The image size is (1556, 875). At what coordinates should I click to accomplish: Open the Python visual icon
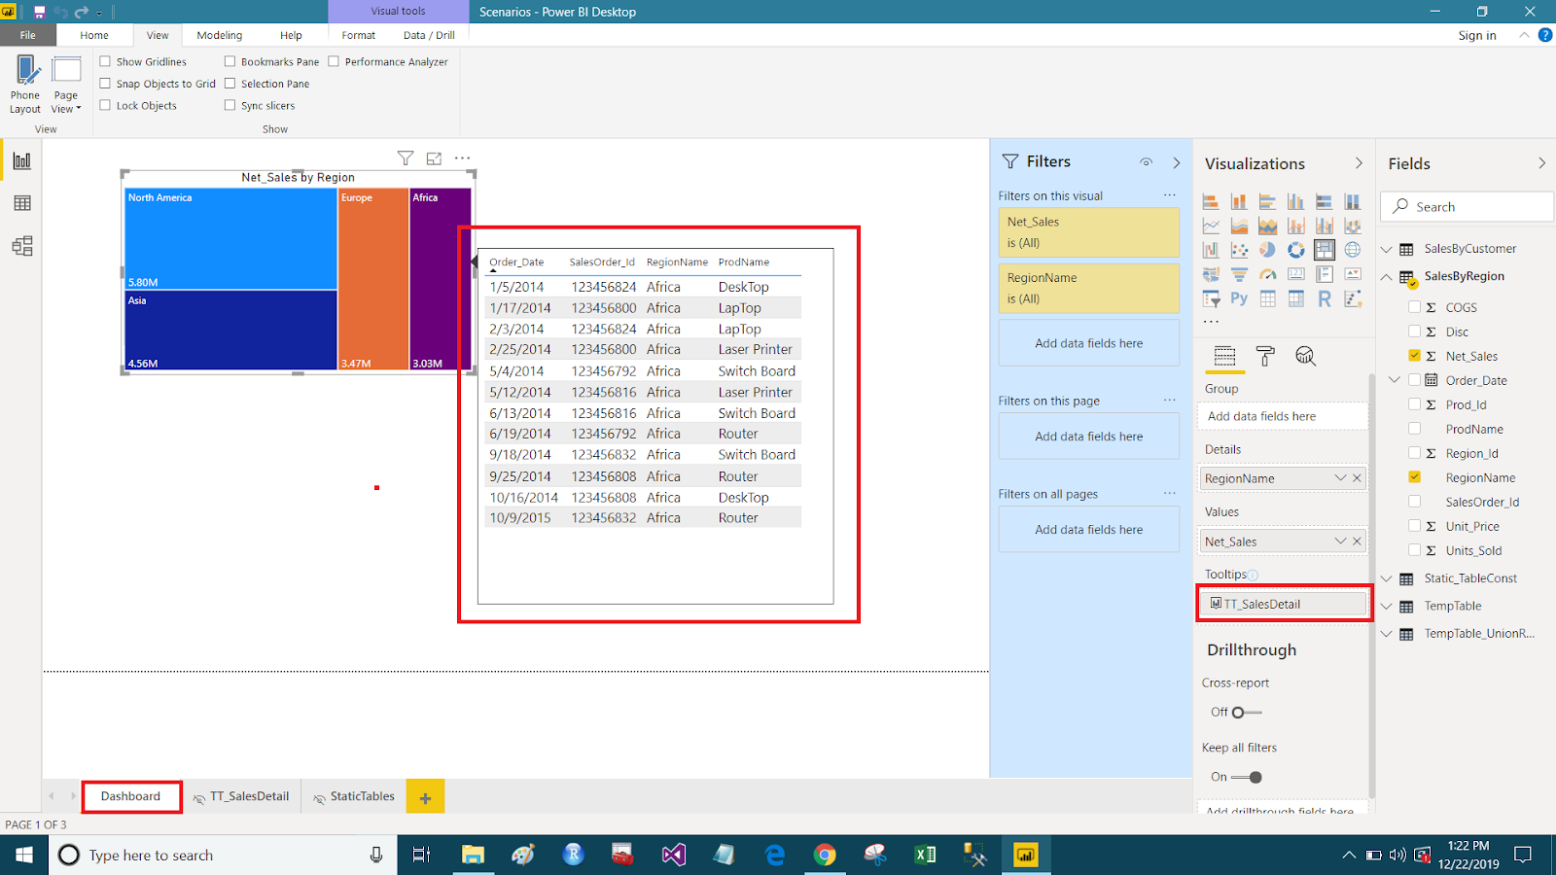coord(1239,297)
